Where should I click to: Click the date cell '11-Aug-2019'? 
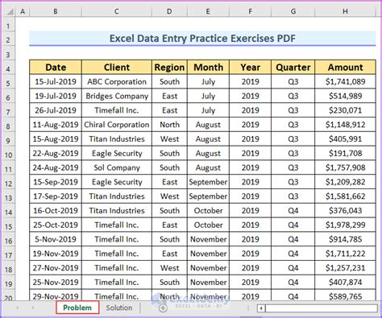(56, 125)
